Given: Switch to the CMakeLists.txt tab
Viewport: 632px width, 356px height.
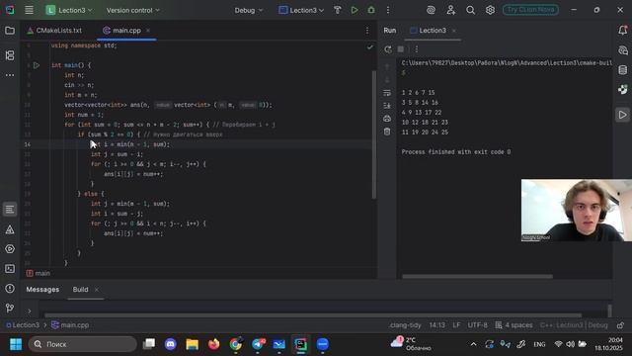Looking at the screenshot, I should click(x=54, y=31).
